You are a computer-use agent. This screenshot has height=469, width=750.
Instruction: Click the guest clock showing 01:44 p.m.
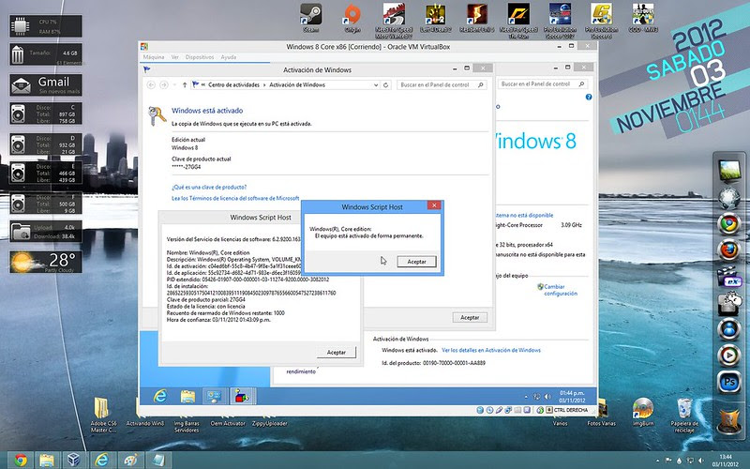pos(572,397)
